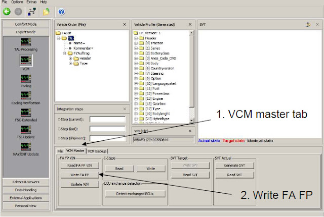The width and height of the screenshot is (324, 217).
Task: Select the [15] Gearbox tree item
Action: (x=155, y=104)
